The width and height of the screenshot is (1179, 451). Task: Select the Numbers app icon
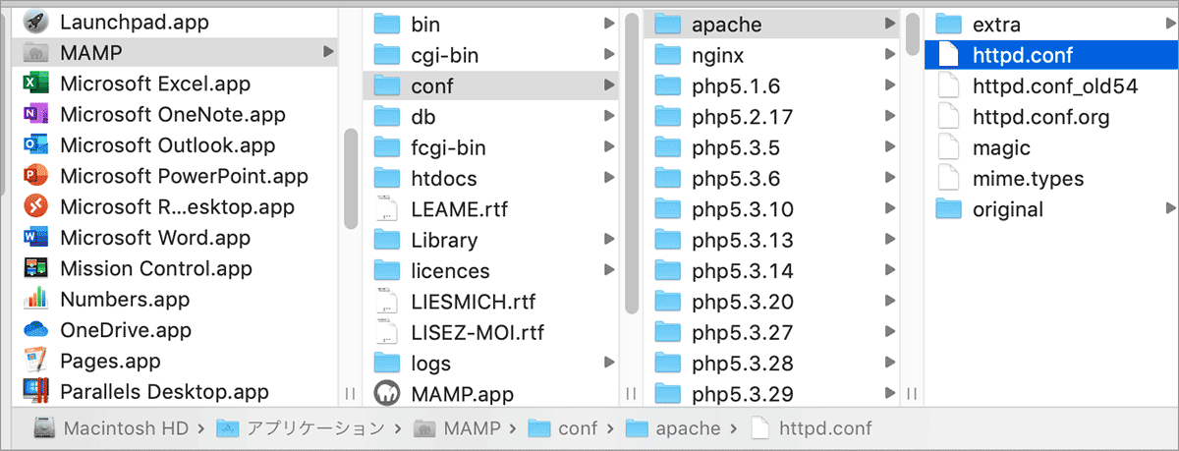pyautogui.click(x=36, y=299)
